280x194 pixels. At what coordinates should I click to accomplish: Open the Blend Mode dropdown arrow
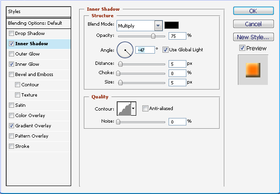click(x=158, y=26)
